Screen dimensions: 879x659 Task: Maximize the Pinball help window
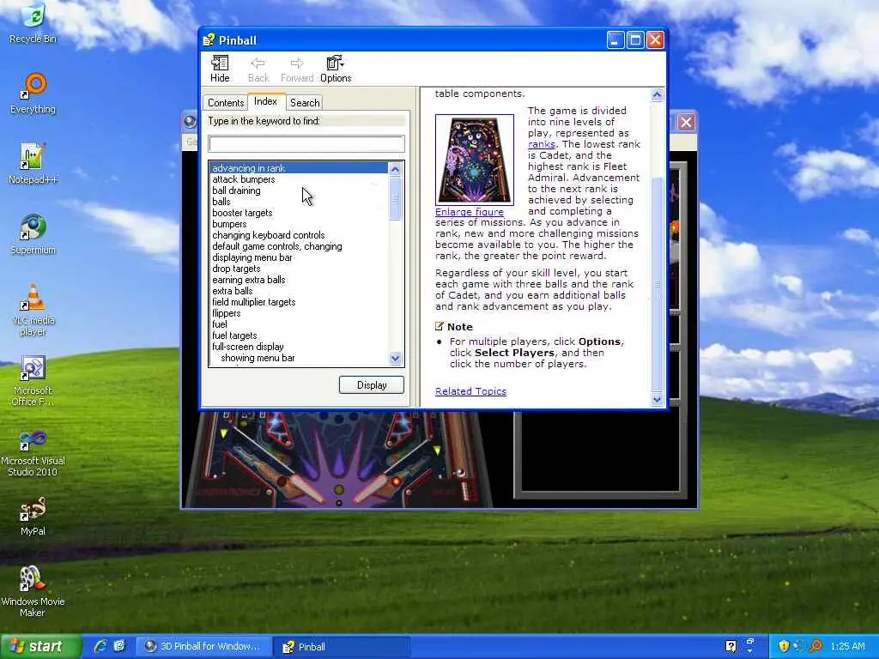click(635, 40)
